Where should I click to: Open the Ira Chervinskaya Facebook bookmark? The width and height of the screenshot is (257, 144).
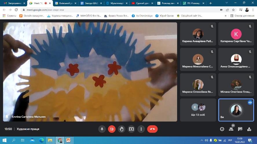142,16
